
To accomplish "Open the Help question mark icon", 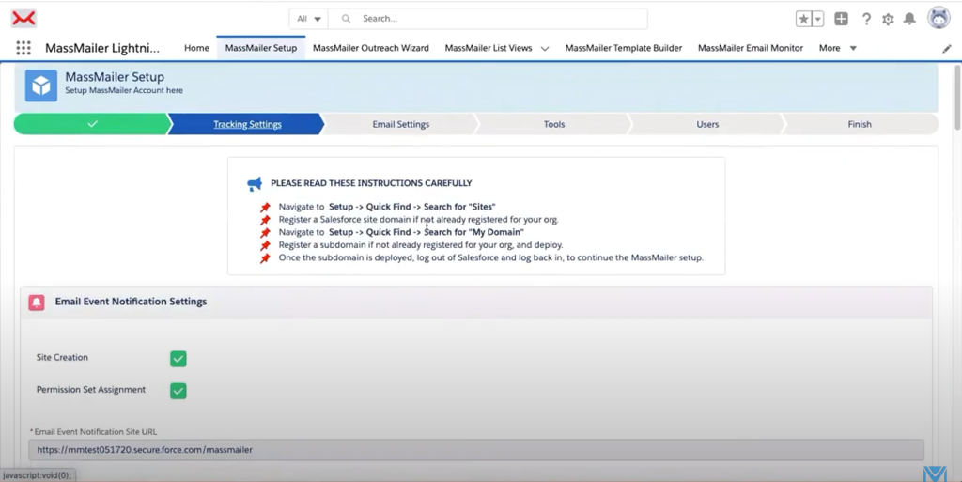I will point(866,19).
